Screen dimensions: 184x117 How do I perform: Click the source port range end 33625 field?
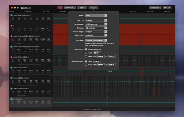click(x=112, y=56)
